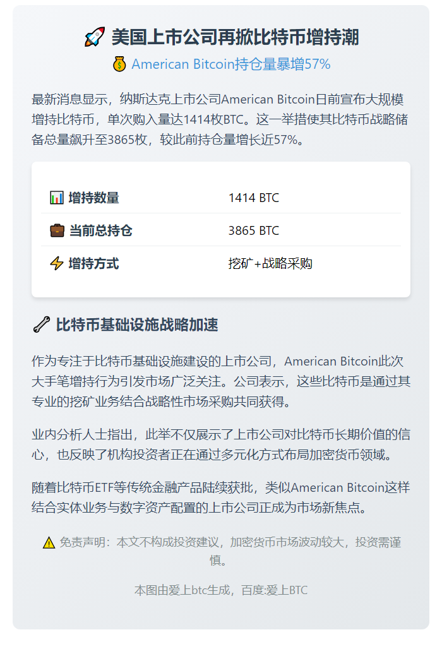This screenshot has height=649, width=442.
Task: Select the 挖矿+战略采购 value
Action: pos(270,263)
